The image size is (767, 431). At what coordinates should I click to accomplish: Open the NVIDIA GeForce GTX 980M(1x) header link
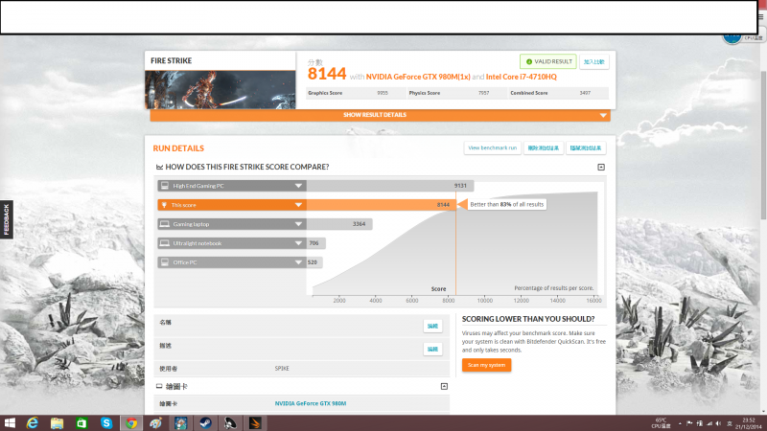(418, 77)
